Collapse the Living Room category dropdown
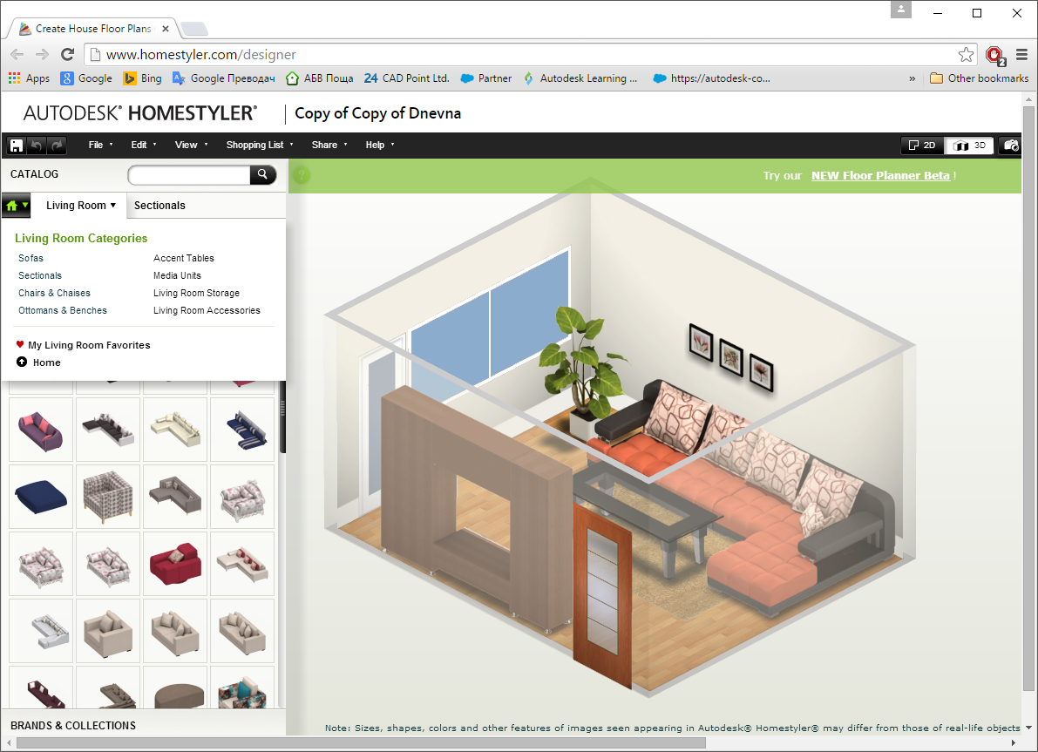This screenshot has height=752, width=1038. tap(81, 206)
